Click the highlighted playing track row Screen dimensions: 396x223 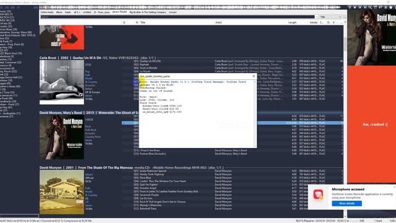click(232, 123)
